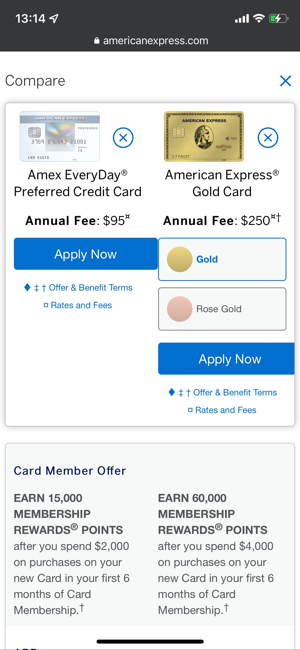Viewport: 300px width, 650px height.
Task: Pick the gold color swatch circle
Action: [179, 259]
